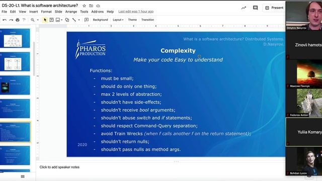Click the Add comment icon
The width and height of the screenshot is (322, 181).
(x=87, y=20)
